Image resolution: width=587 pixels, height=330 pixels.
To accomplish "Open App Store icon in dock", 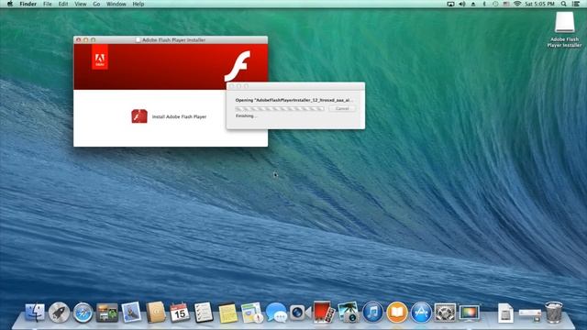I will (x=421, y=312).
